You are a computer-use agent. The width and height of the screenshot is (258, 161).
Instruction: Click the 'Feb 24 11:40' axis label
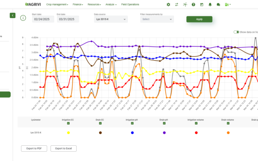point(36,105)
